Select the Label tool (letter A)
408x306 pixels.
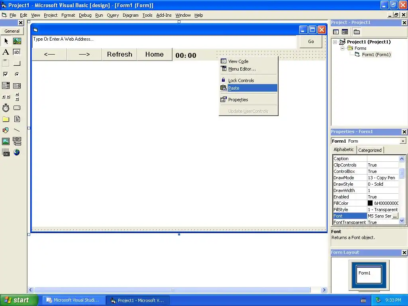click(6, 52)
